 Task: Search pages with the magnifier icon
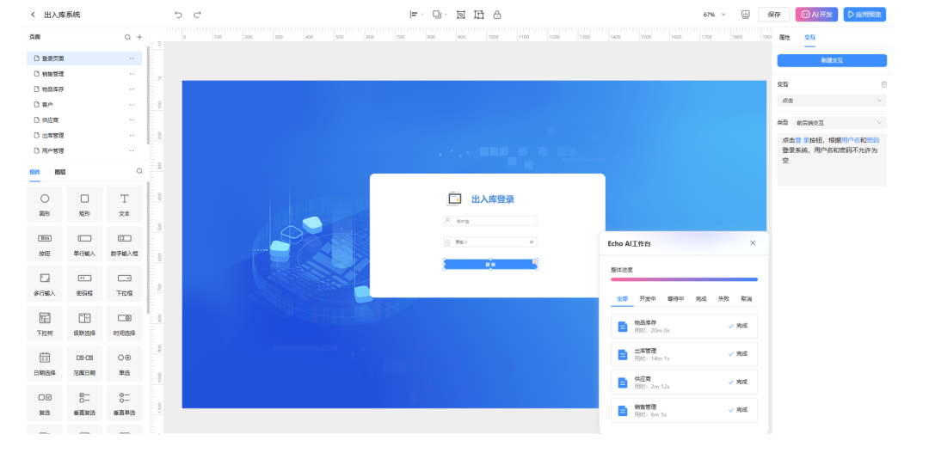point(127,37)
